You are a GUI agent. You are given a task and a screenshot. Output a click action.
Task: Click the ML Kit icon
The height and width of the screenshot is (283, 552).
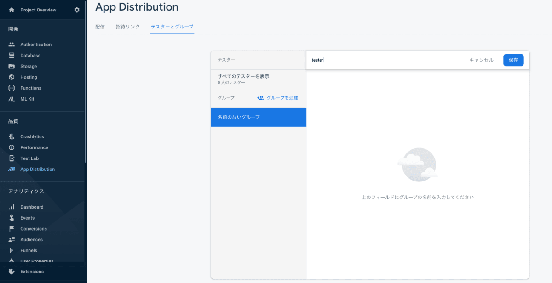click(x=12, y=99)
